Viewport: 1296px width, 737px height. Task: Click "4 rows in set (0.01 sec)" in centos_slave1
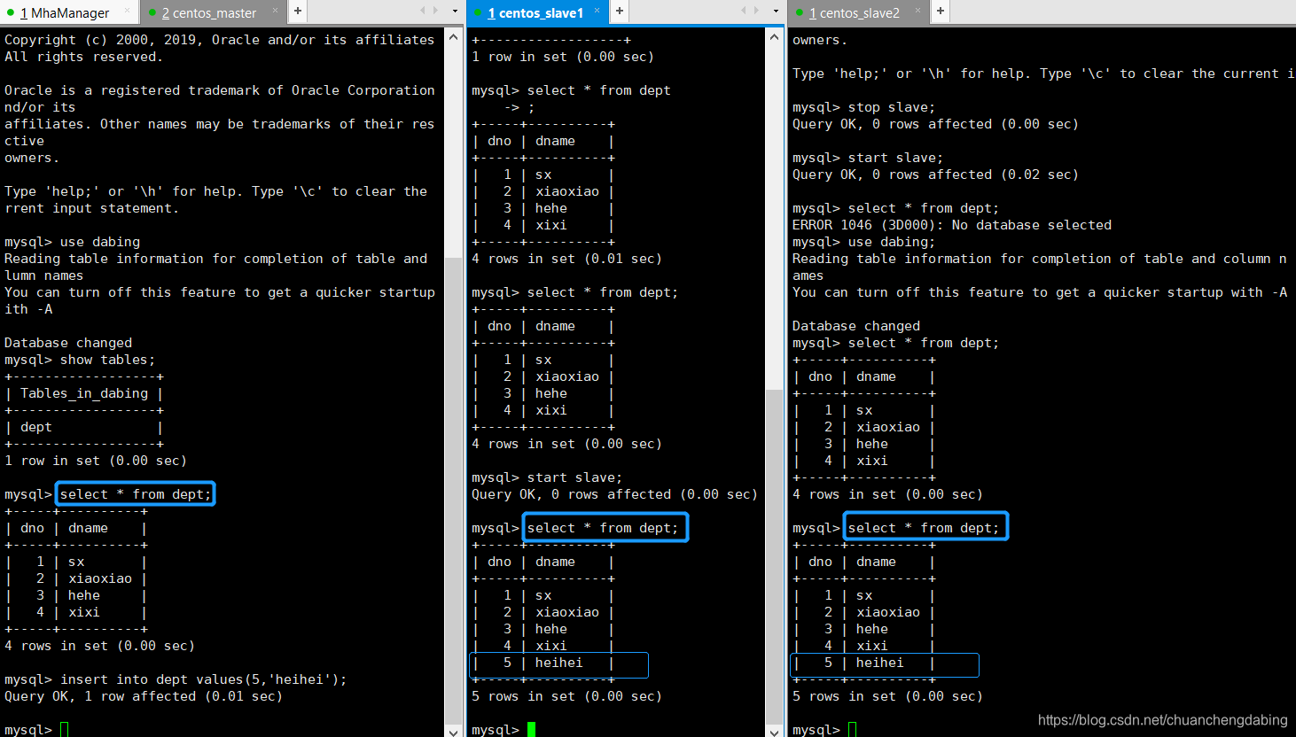pos(566,259)
